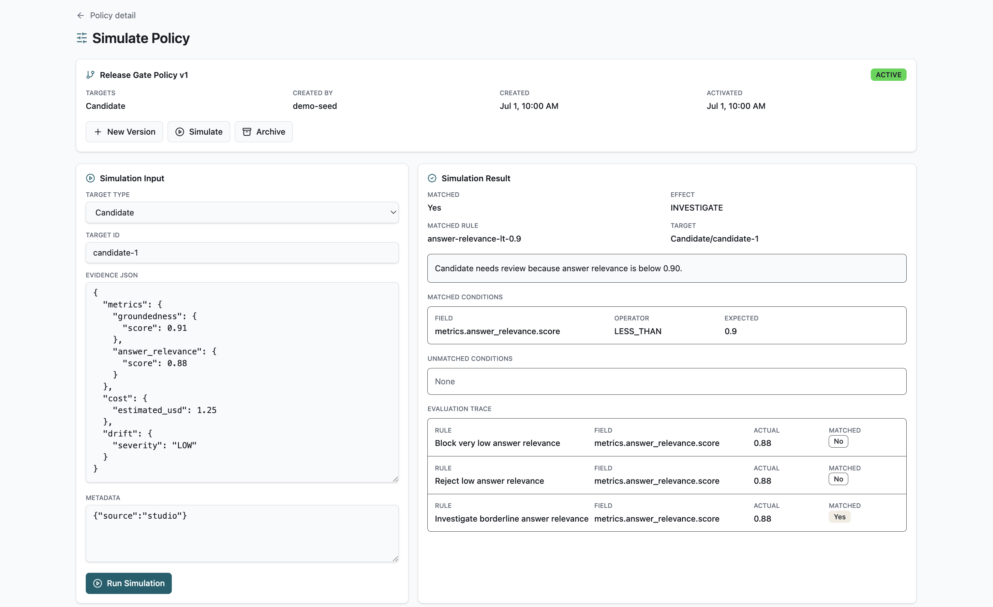The image size is (993, 607).
Task: Click the chevron arrow of Candidate select
Action: (x=393, y=213)
